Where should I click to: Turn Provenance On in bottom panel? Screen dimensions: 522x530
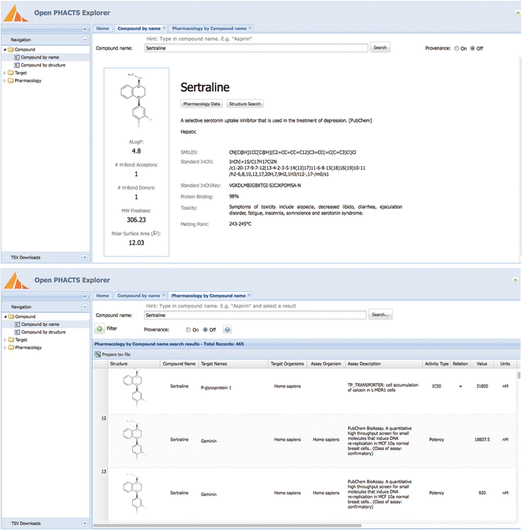click(188, 330)
